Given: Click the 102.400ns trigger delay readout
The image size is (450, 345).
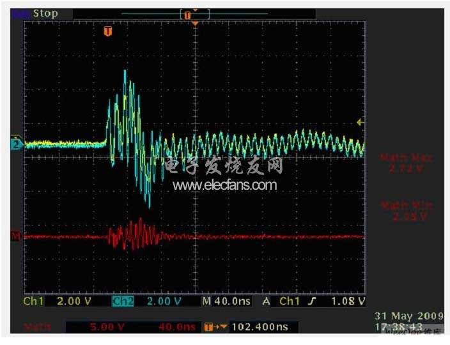Looking at the screenshot, I should coord(260,327).
